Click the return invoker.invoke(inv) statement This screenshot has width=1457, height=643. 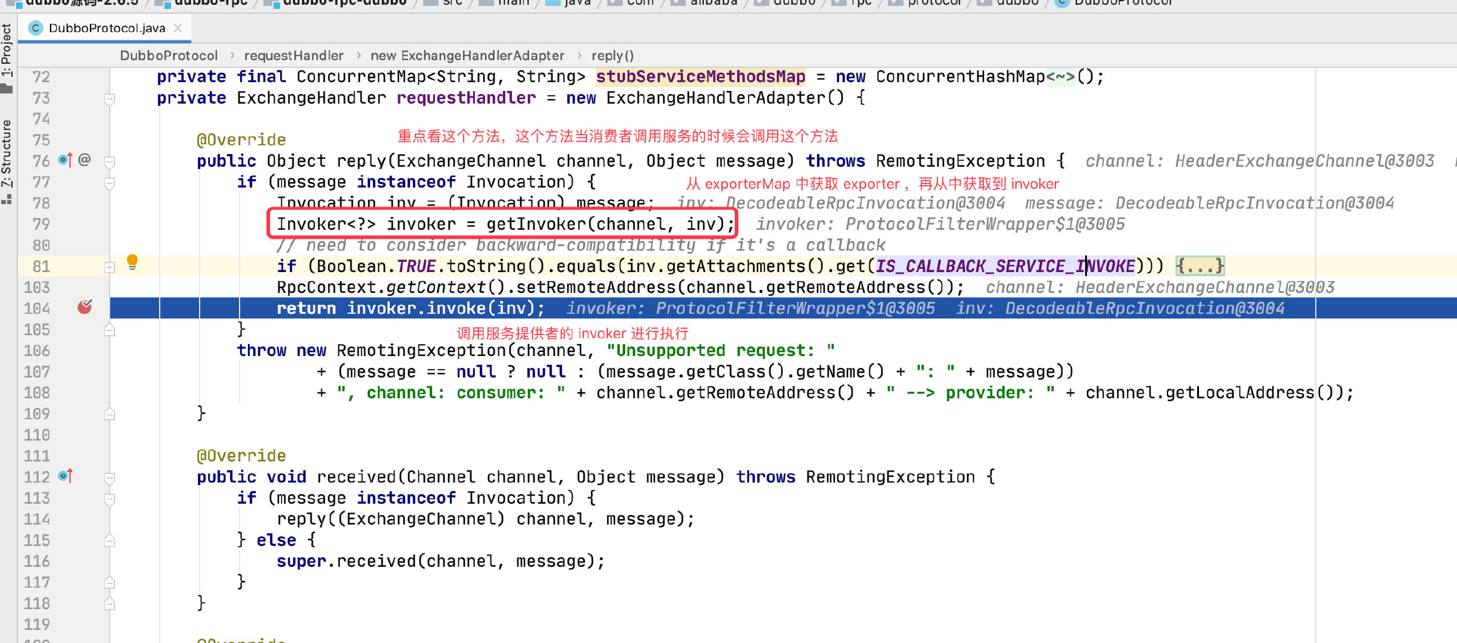click(411, 308)
